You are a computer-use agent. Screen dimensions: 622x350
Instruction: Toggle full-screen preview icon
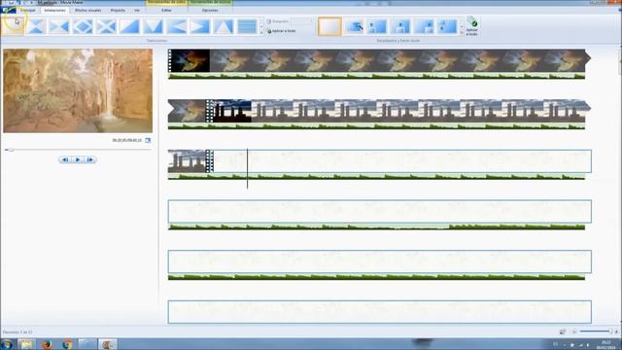tap(148, 140)
